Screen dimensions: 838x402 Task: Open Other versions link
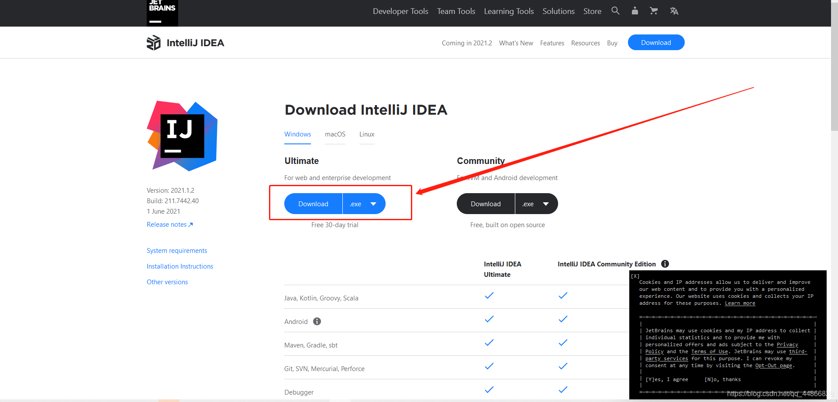point(167,282)
